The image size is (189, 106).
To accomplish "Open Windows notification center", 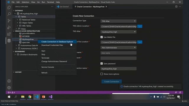I will 179,97.
